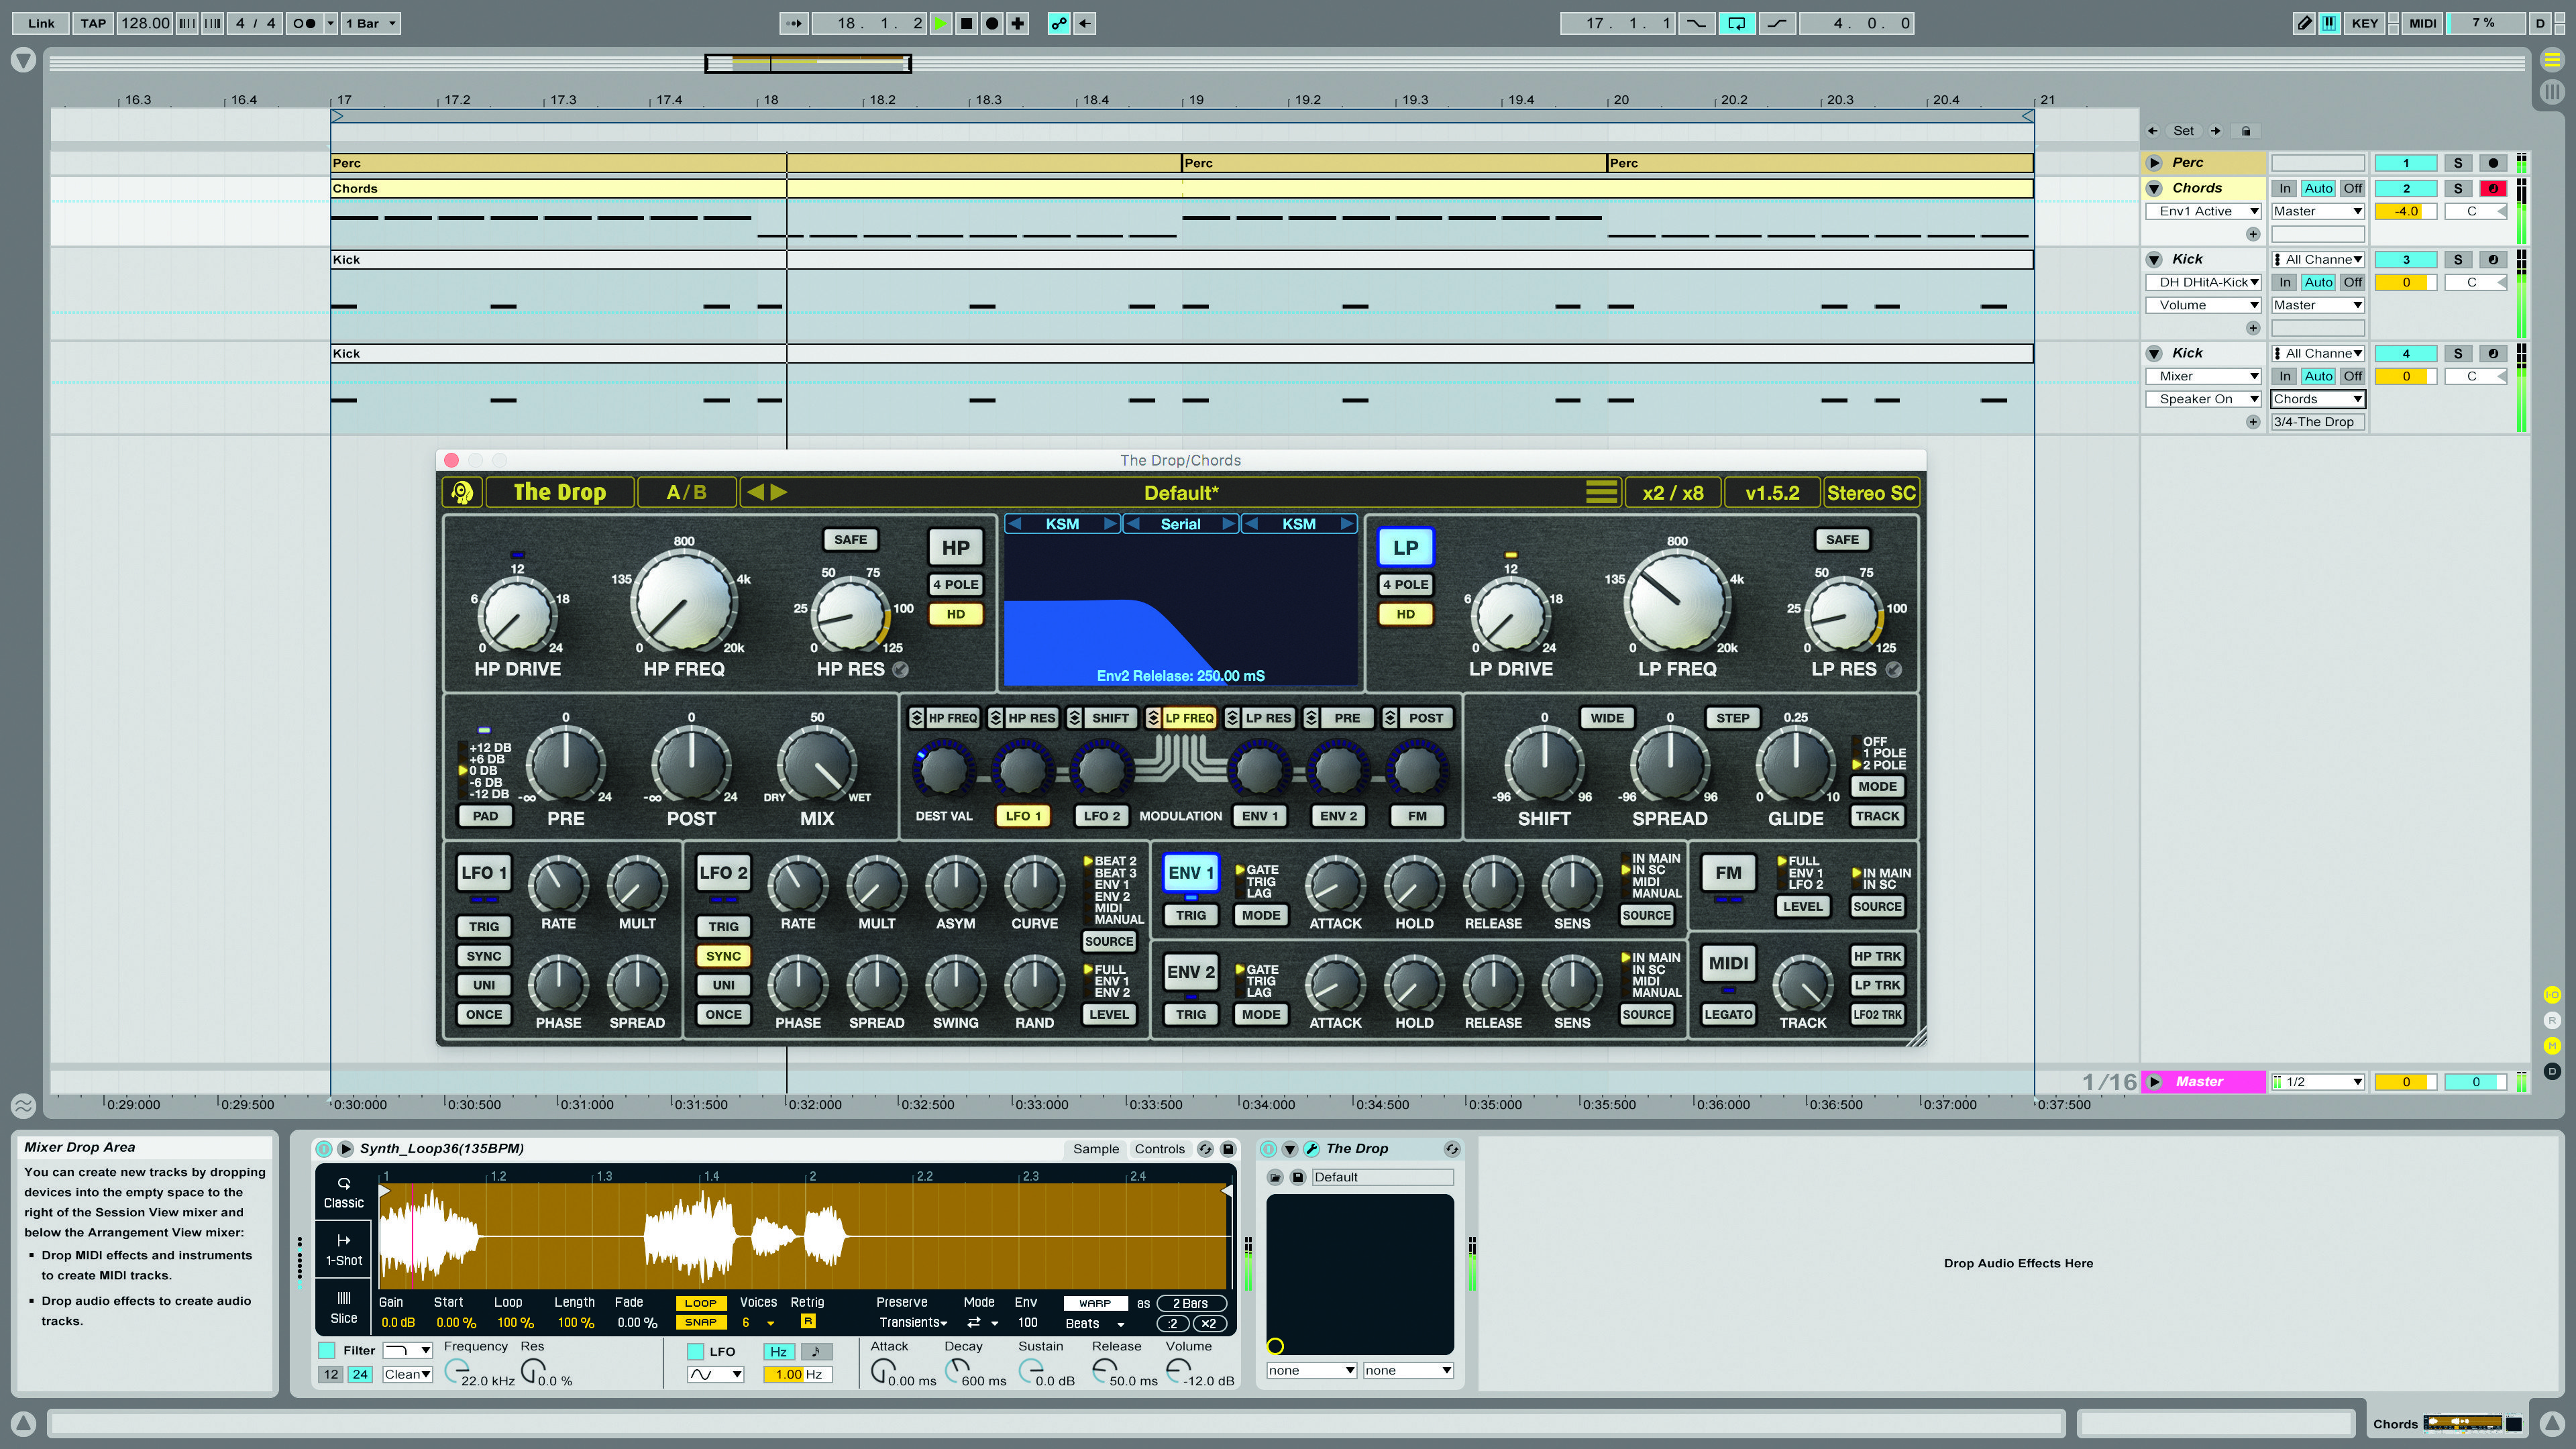Open the Speaker On parameter dropdown
2576x1449 pixels.
[x=2204, y=399]
